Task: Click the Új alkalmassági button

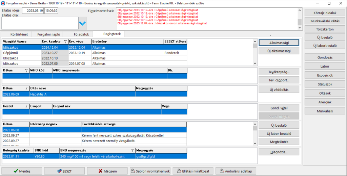Action: (279, 51)
